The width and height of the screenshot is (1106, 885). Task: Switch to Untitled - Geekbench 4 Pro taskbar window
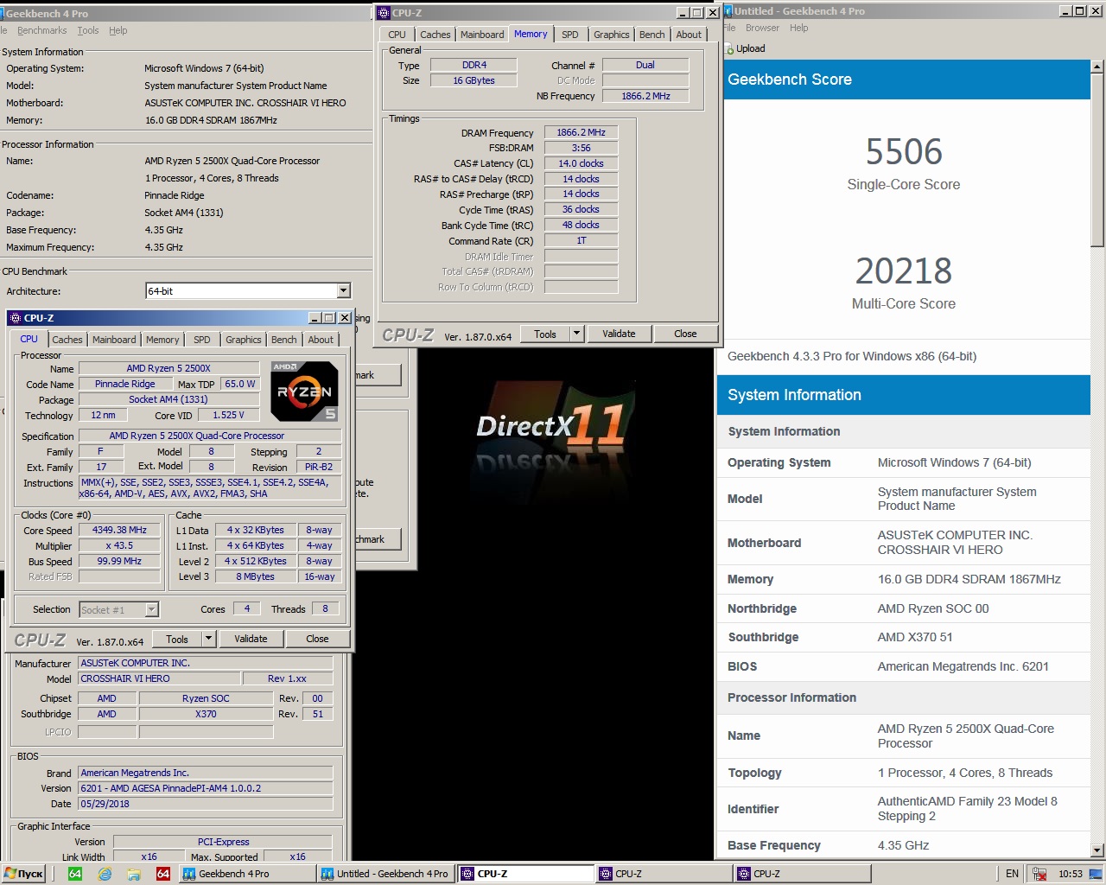click(385, 874)
